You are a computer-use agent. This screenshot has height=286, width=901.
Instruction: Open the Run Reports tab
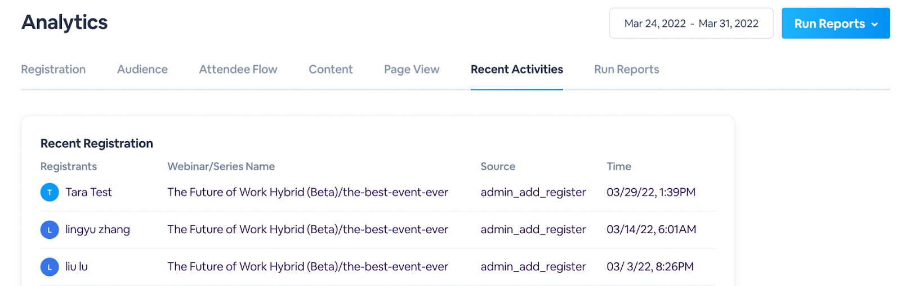tap(627, 69)
